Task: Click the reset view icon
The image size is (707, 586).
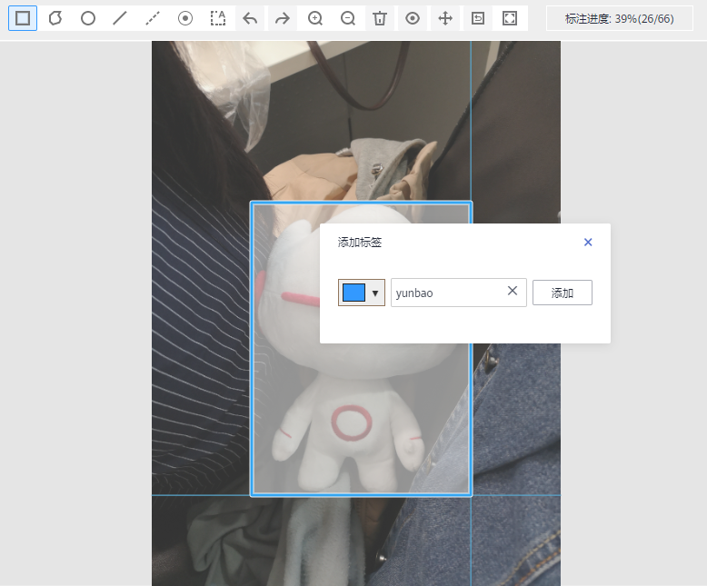Action: [x=477, y=18]
